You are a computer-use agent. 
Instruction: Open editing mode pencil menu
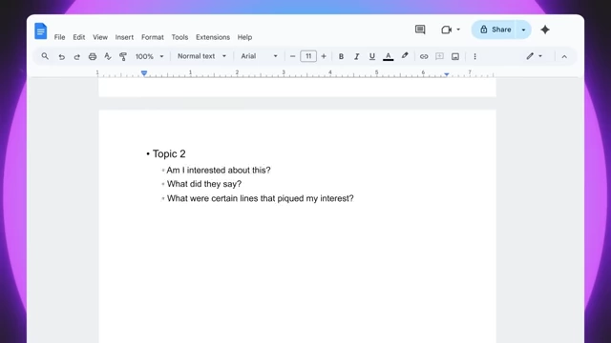tap(534, 56)
